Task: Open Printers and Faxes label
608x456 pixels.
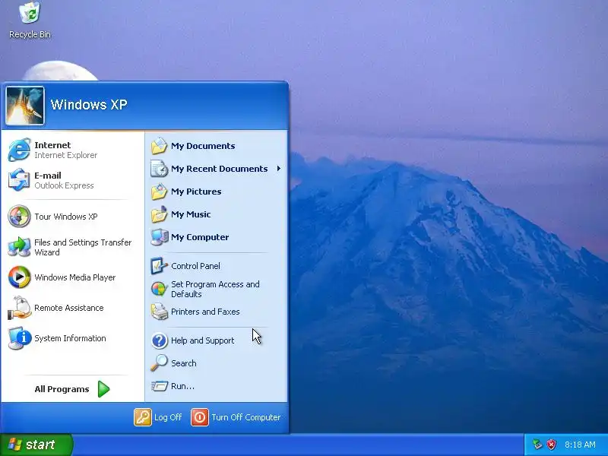Action: click(x=205, y=312)
